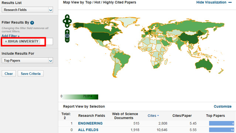Sort by the Cites column header
The height and width of the screenshot is (133, 236).
coord(153,116)
